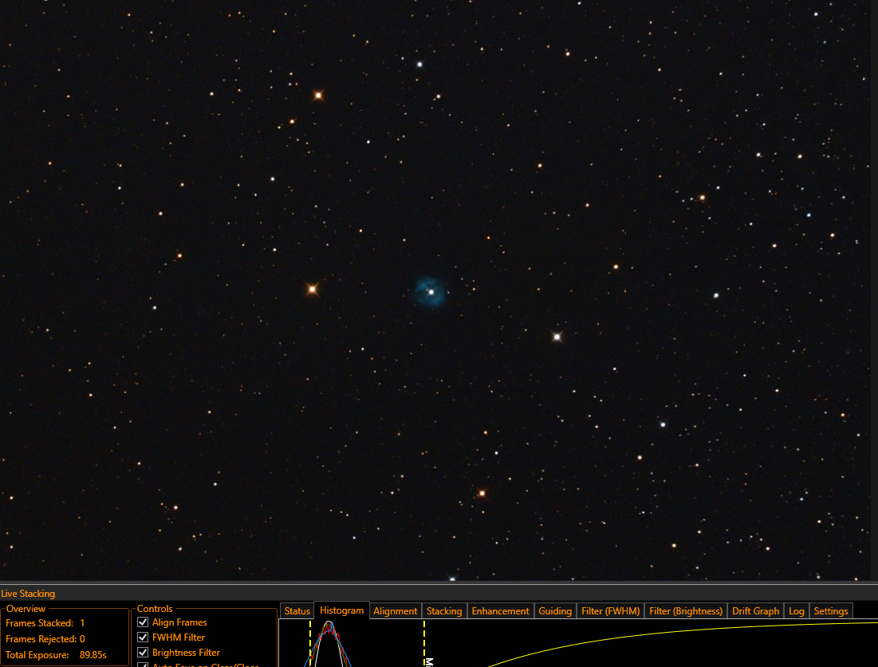This screenshot has width=878, height=667.
Task: Click the 'Frames Rejected: 0' readout
Action: tap(45, 638)
